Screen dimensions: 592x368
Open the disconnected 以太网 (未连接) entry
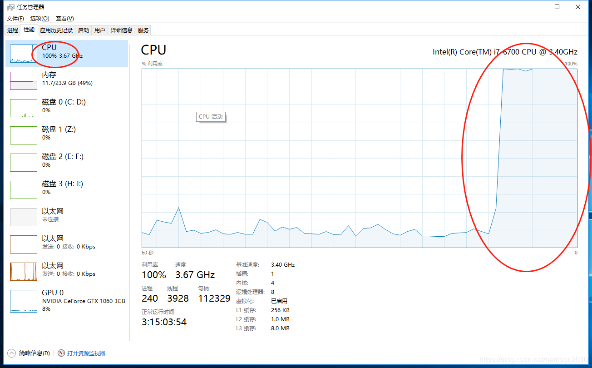point(67,217)
